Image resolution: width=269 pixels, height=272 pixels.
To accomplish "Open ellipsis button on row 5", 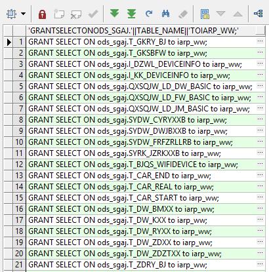I will click(260, 86).
